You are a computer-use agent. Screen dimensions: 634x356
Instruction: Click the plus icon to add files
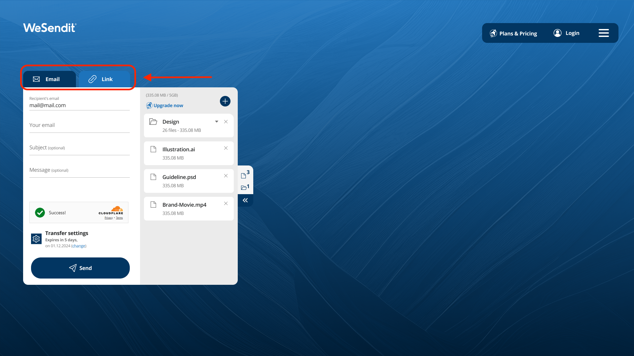click(225, 101)
